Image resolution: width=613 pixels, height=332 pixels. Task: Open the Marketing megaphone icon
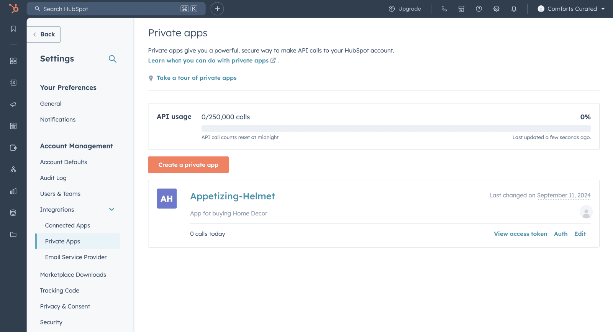[13, 104]
